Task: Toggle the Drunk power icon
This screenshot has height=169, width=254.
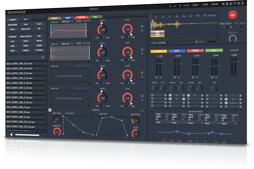Action: coord(196,42)
